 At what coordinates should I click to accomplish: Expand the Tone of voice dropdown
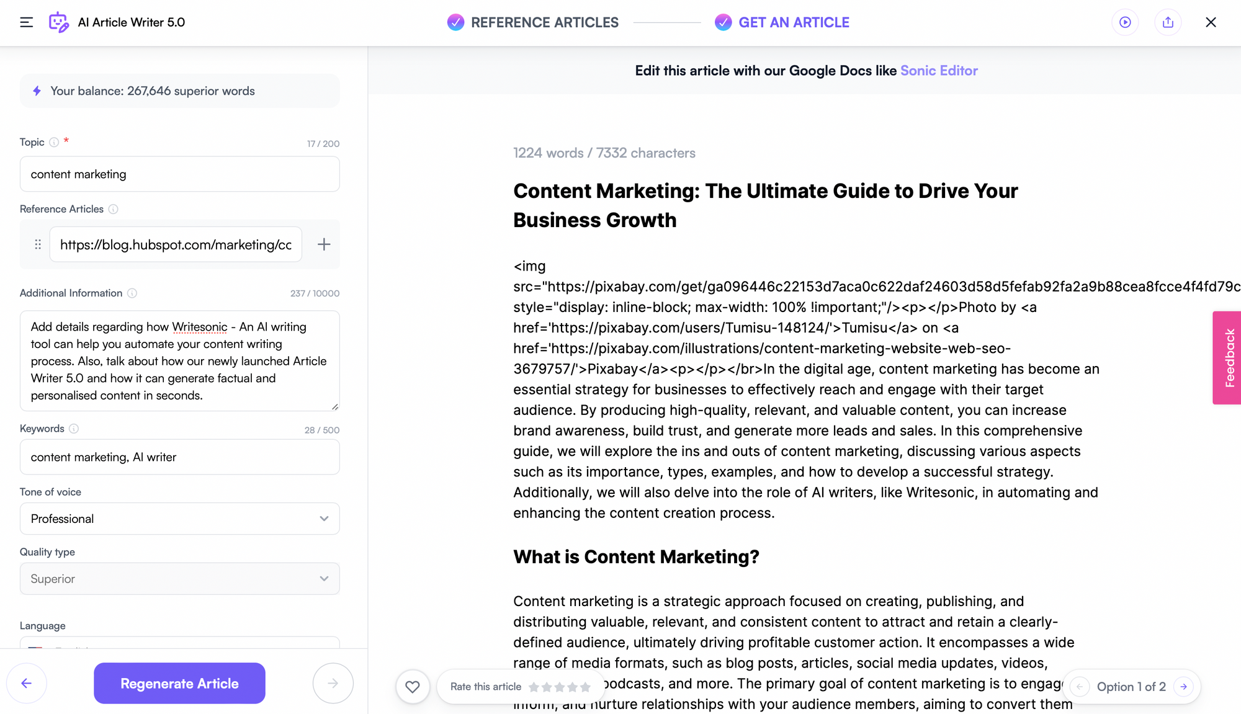pyautogui.click(x=324, y=518)
